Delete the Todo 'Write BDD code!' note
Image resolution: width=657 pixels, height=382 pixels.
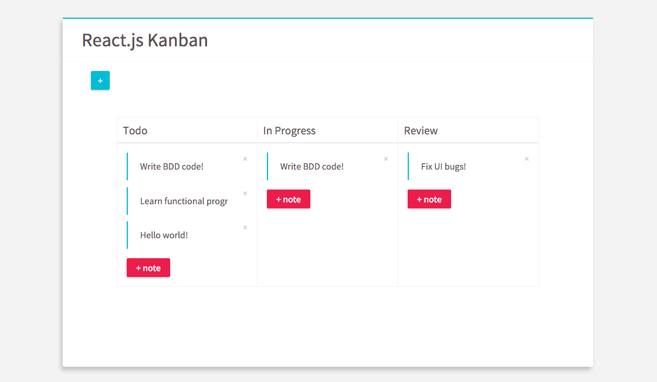245,159
